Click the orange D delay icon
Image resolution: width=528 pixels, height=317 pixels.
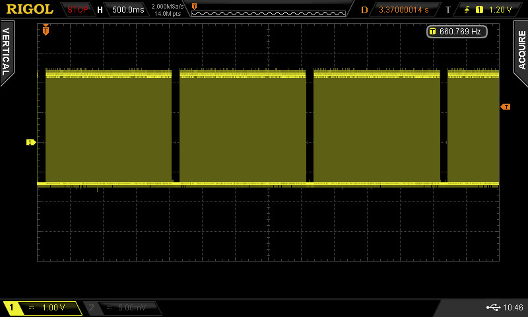click(364, 10)
